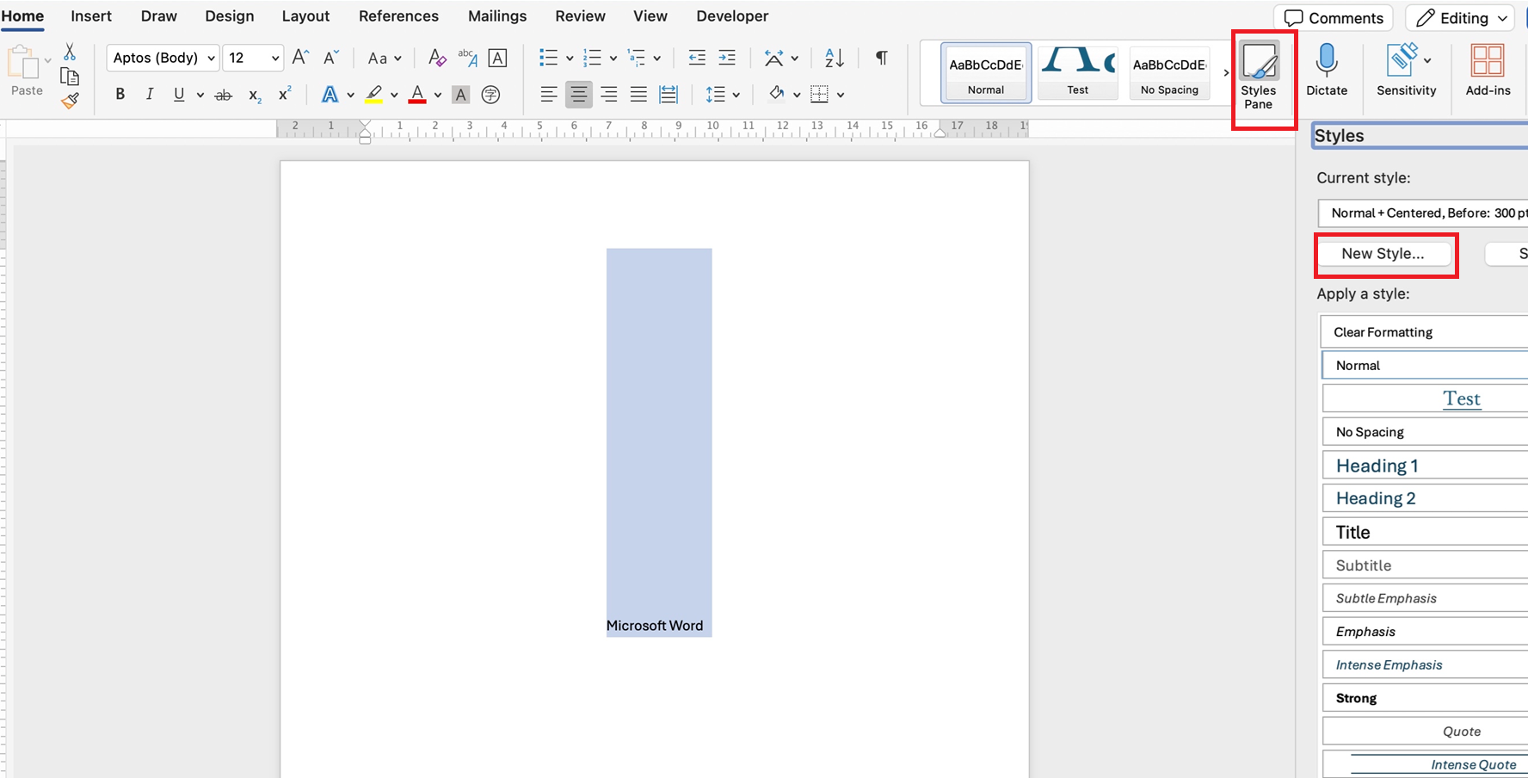Apply the yellow text highlight color
Image resolution: width=1528 pixels, height=778 pixels.
pyautogui.click(x=373, y=95)
